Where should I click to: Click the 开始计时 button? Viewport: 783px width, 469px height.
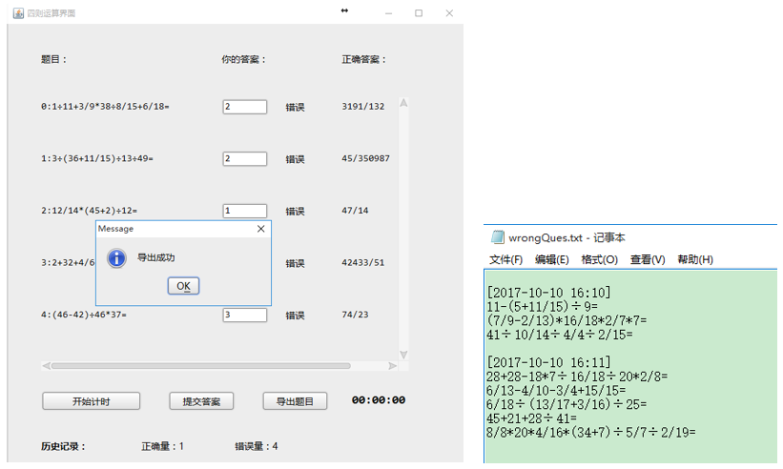click(91, 401)
